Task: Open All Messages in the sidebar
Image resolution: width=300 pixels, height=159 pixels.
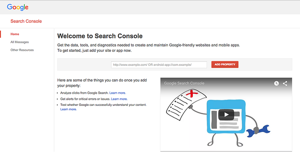Action: click(20, 42)
